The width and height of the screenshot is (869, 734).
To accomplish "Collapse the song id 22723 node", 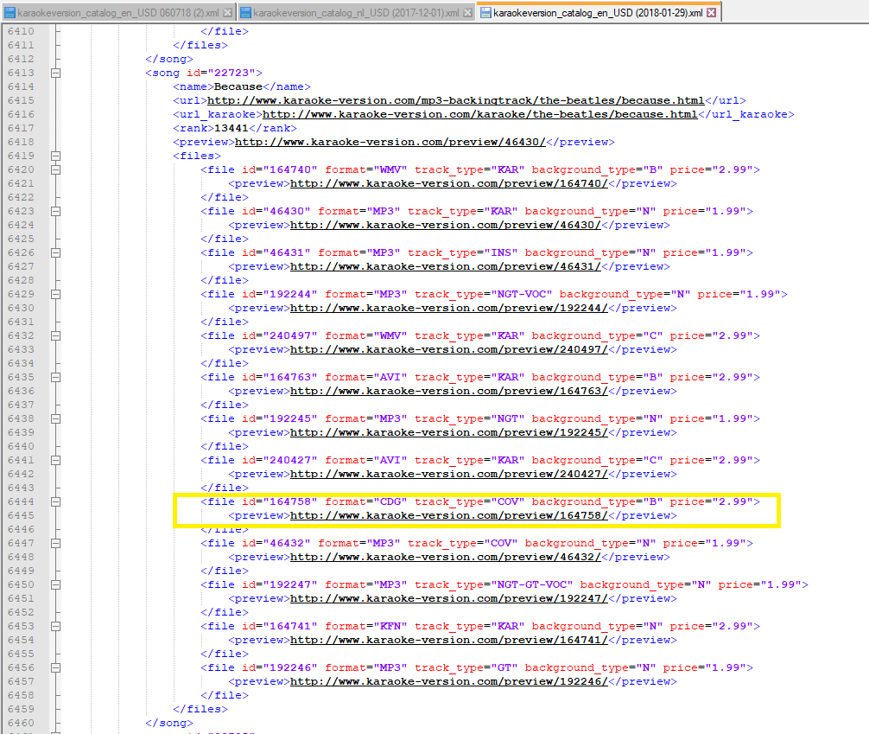I will [56, 73].
